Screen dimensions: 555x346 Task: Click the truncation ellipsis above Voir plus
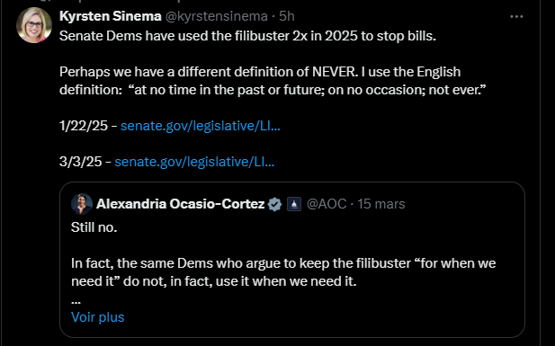click(x=76, y=302)
